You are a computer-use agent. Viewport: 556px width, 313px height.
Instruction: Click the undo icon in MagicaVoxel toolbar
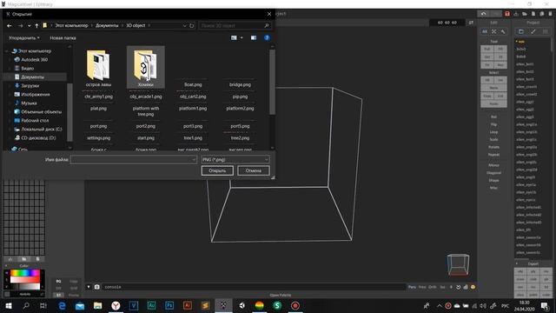483,14
